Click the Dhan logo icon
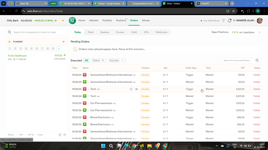268x150 pixels. click(72, 20)
